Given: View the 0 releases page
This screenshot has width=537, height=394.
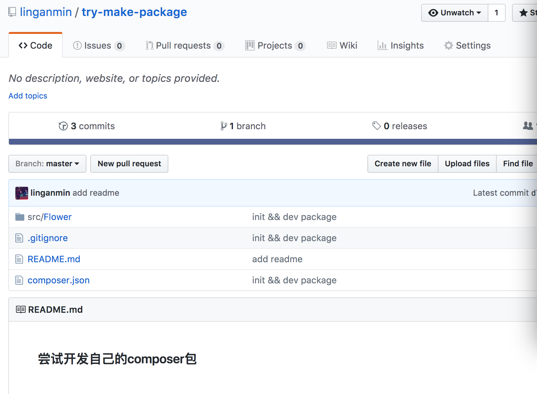Looking at the screenshot, I should coord(400,126).
